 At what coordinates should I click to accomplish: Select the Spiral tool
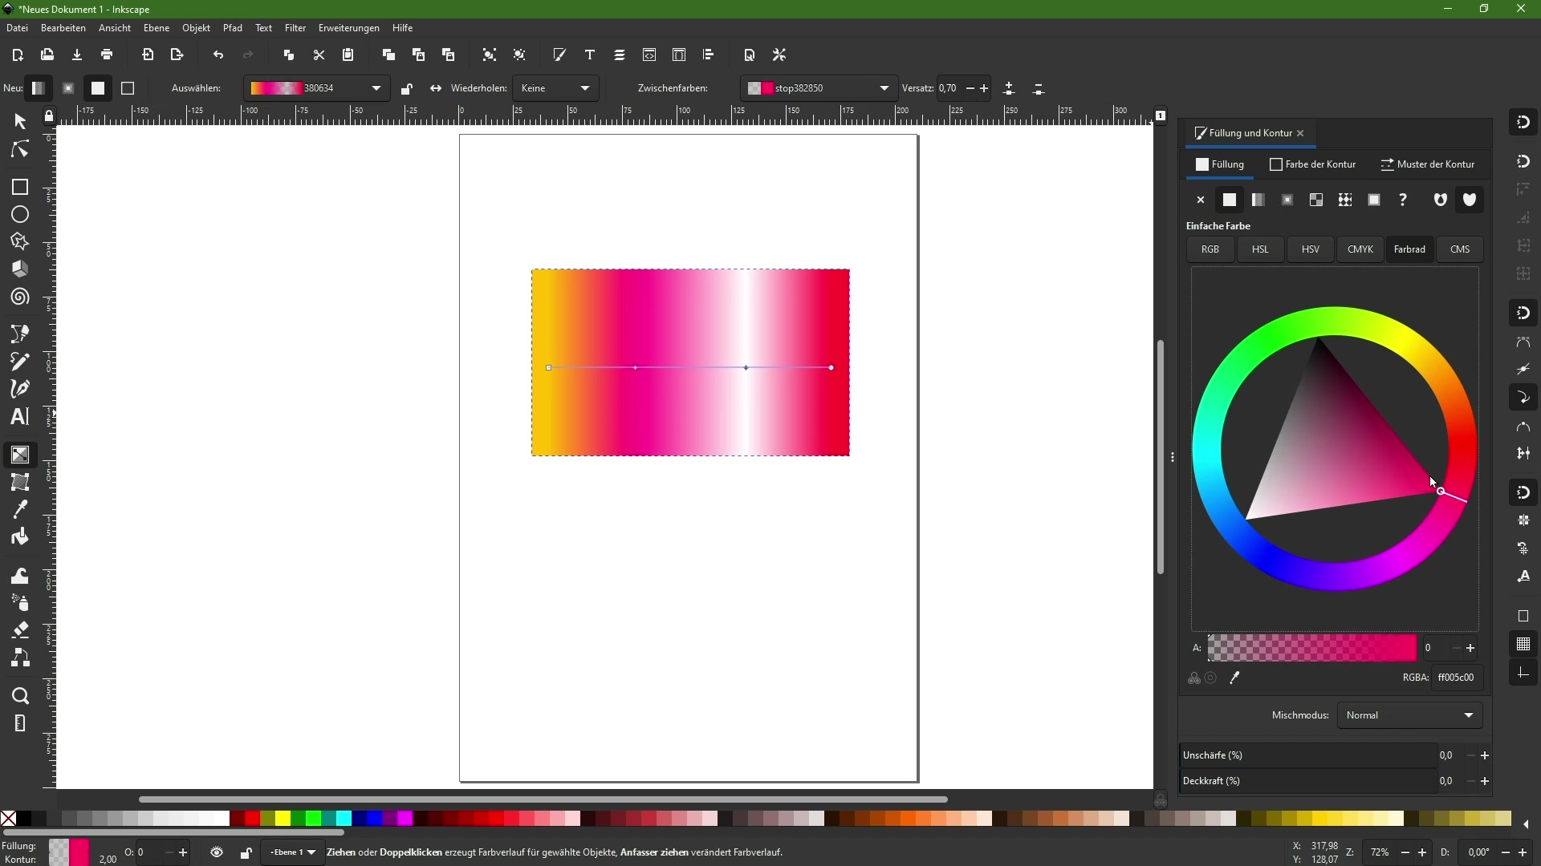point(20,297)
